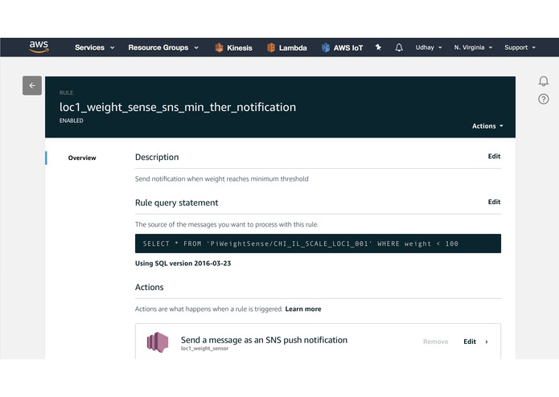Click 'Actions are what happens when a rule is triggered' text
559x397 pixels.
(x=209, y=309)
